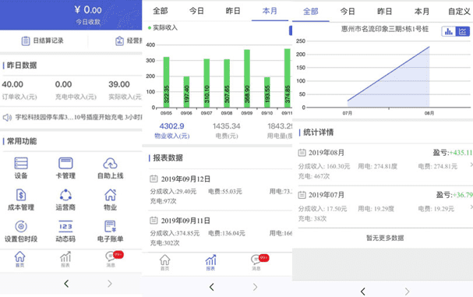
Task: Switch to bar chart view toggle
Action: [x=449, y=31]
